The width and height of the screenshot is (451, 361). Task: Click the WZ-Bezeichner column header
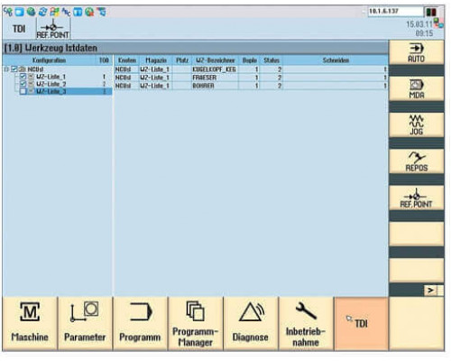pos(215,60)
